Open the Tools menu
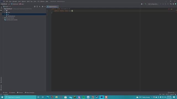This screenshot has width=177, height=99. [35, 1]
